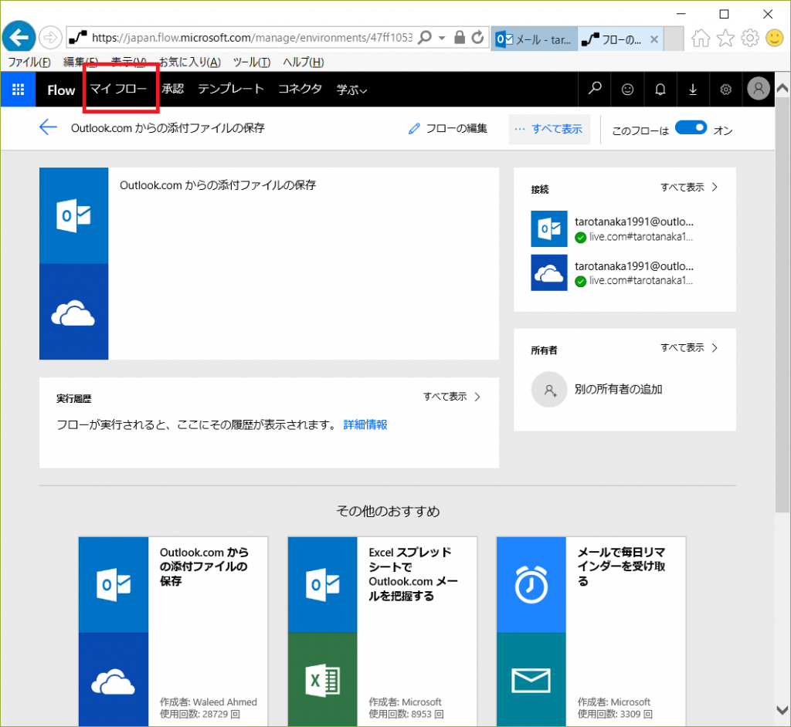
Task: Open the recommended Outlook.com からの添付ファイルの保存 card
Action: [173, 632]
